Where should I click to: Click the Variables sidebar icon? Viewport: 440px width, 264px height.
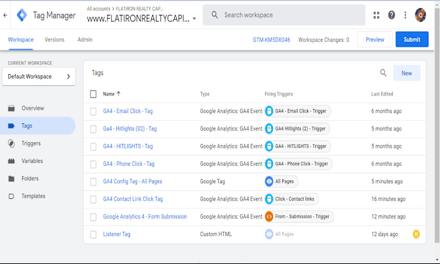tap(11, 161)
